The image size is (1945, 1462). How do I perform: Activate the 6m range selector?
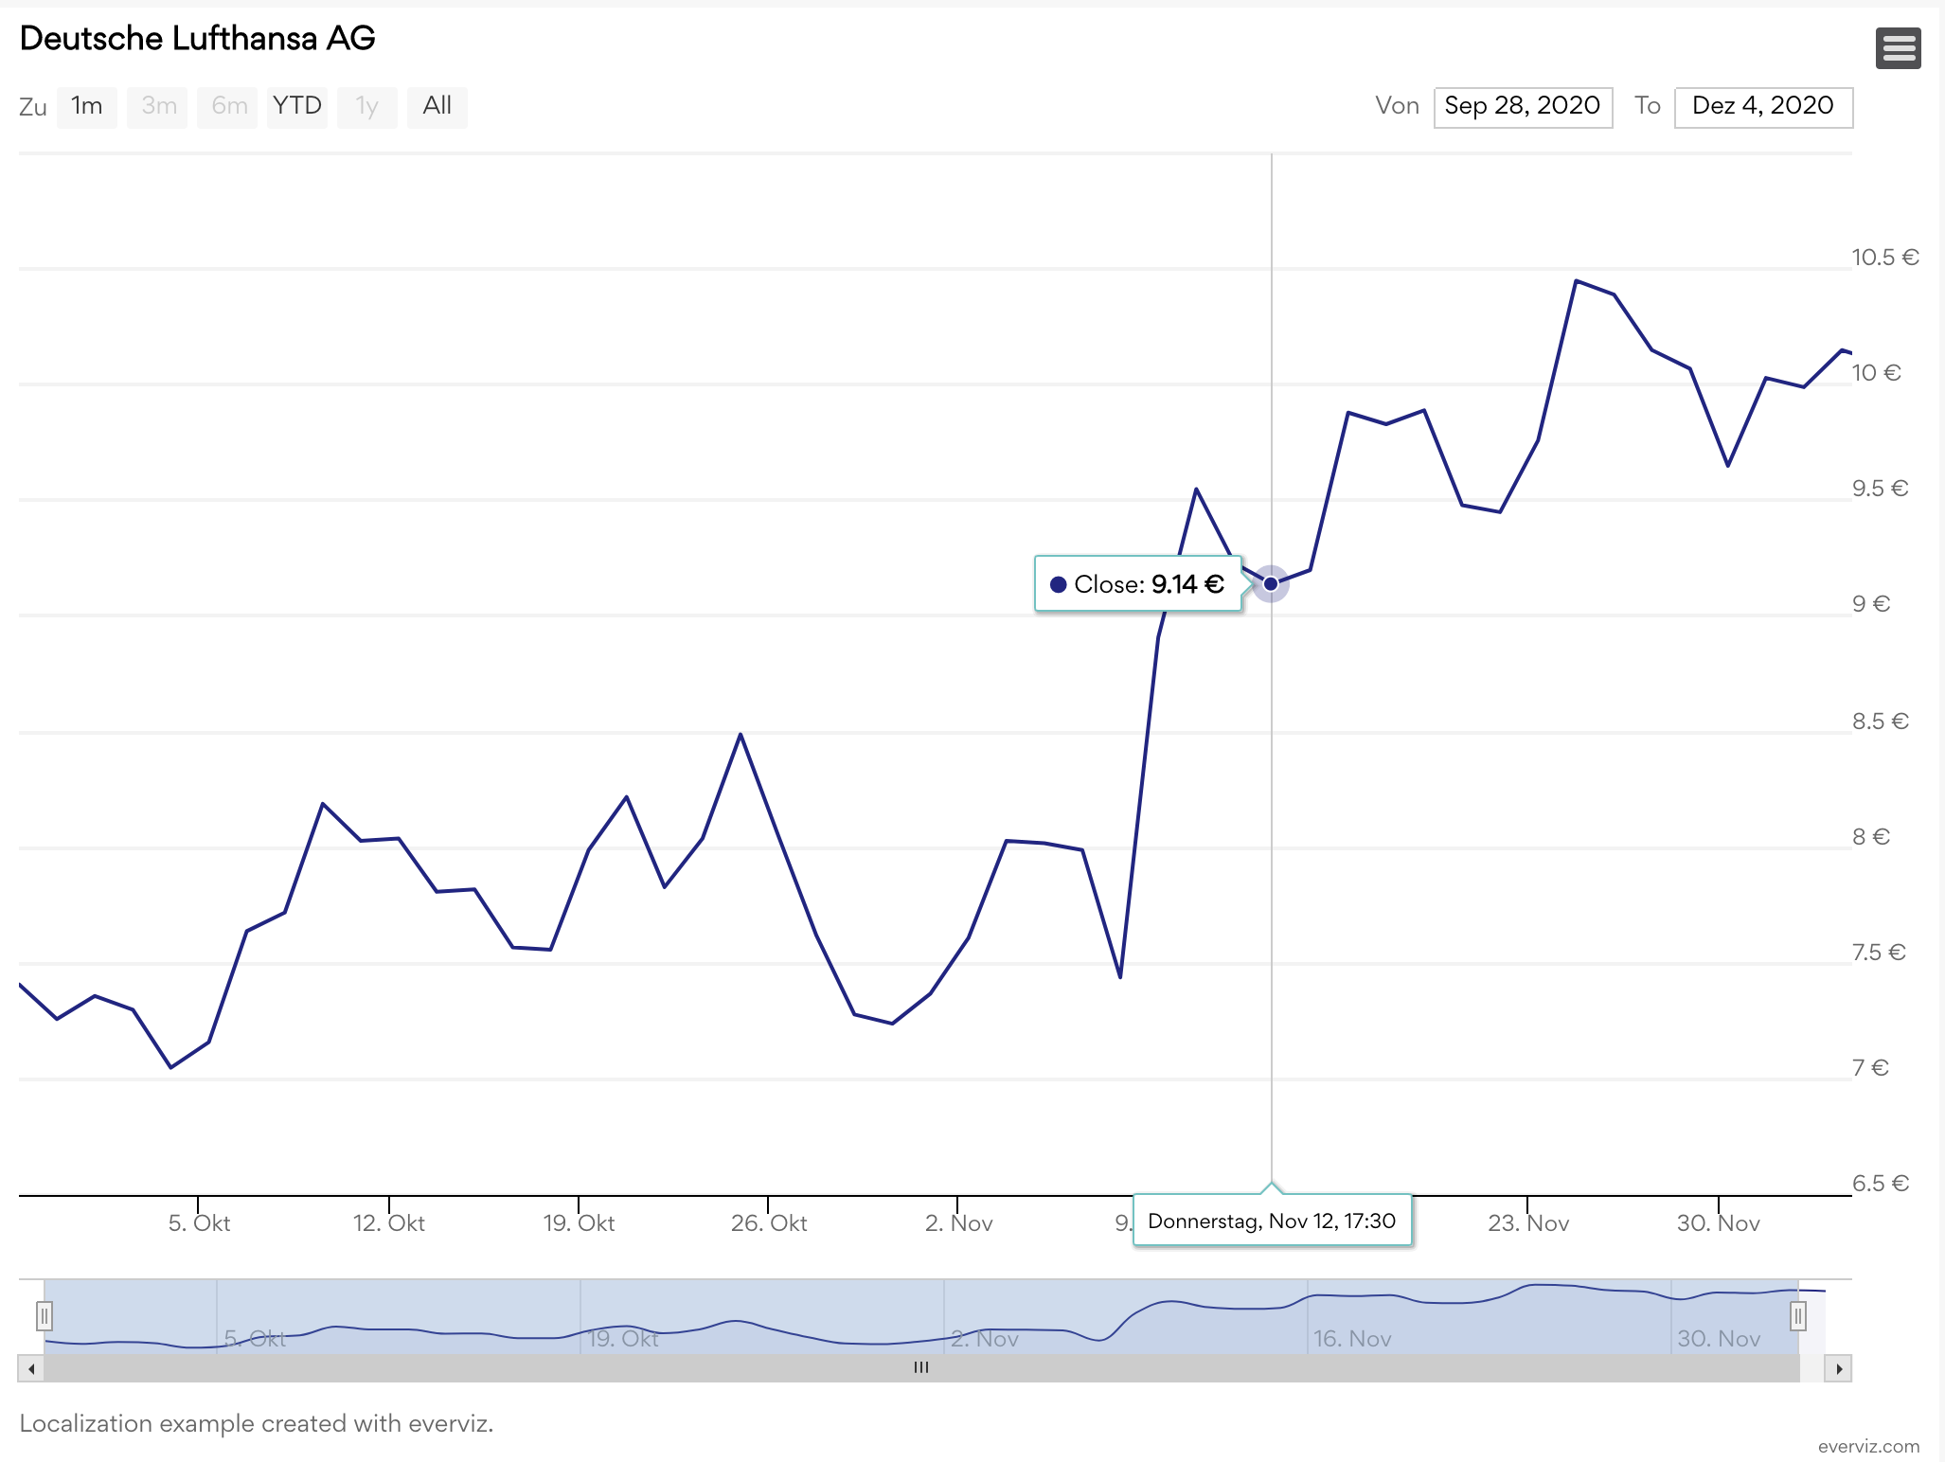tap(227, 107)
